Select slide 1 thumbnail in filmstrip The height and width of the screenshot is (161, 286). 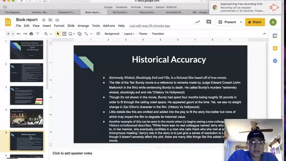click(27, 50)
